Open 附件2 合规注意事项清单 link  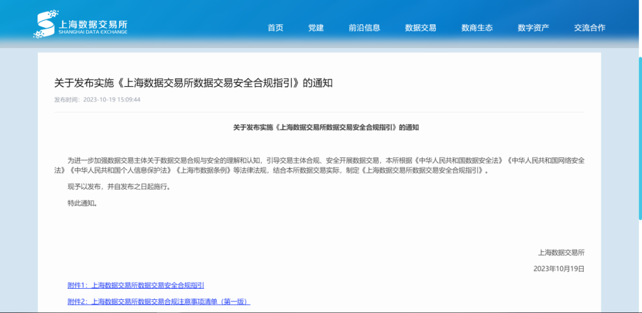(x=159, y=302)
